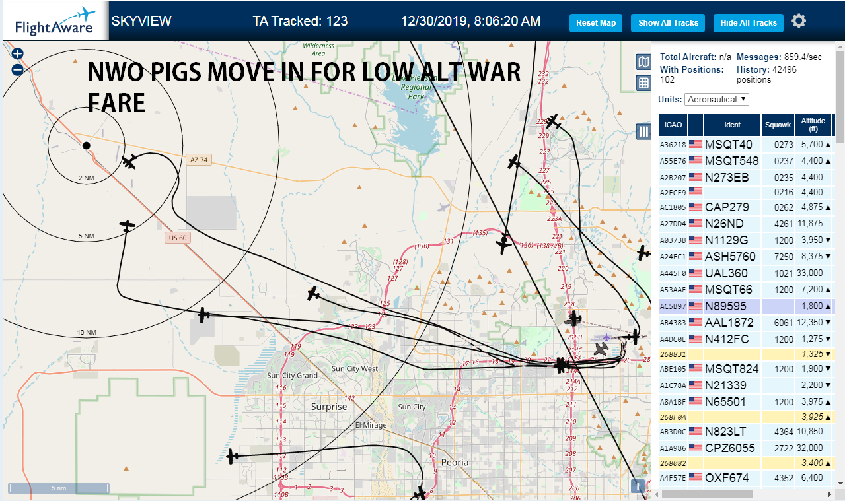Click the Hide All Tracks button

tap(749, 22)
